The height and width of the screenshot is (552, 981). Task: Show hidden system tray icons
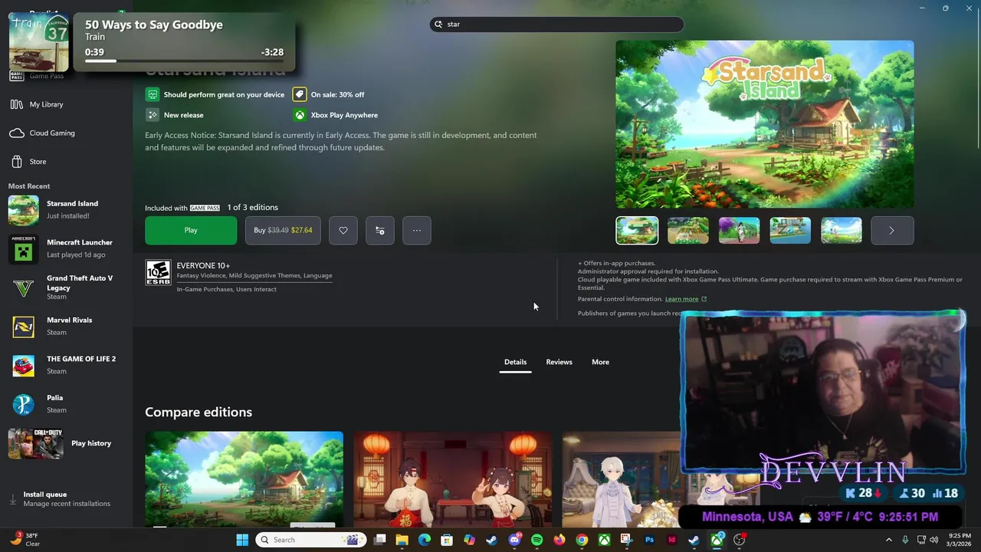point(888,540)
